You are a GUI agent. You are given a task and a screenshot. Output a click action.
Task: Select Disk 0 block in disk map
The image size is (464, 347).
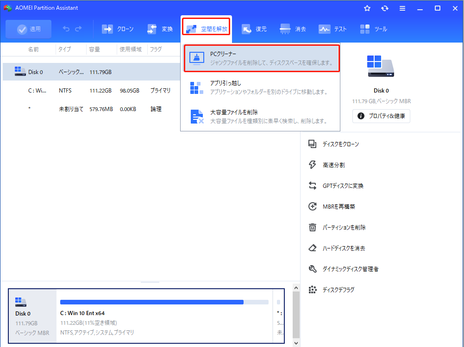tap(32, 316)
